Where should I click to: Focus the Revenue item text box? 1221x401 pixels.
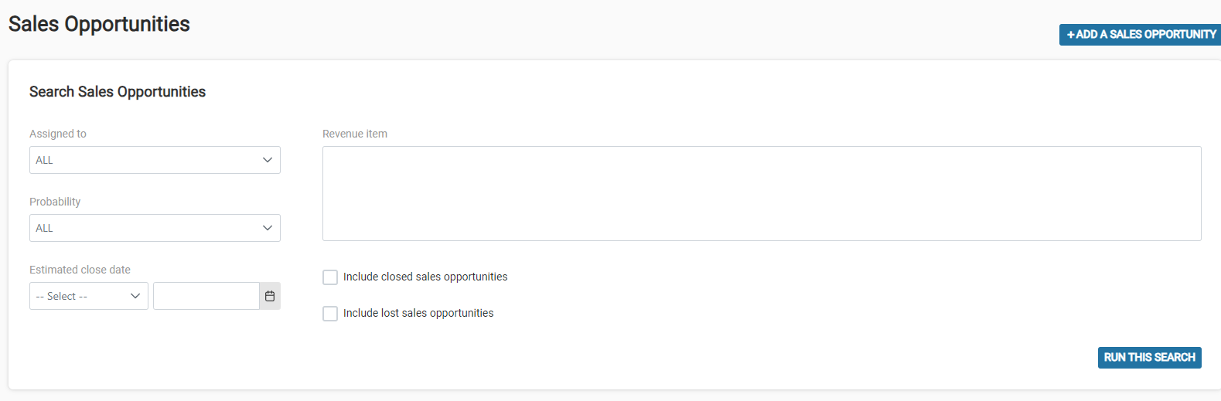[762, 194]
